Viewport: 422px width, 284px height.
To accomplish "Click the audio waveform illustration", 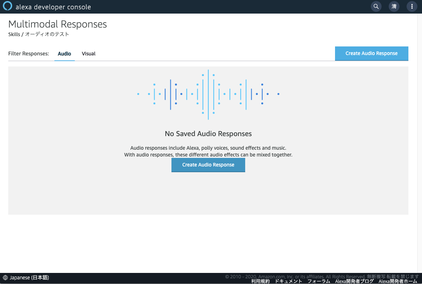I will pyautogui.click(x=208, y=94).
